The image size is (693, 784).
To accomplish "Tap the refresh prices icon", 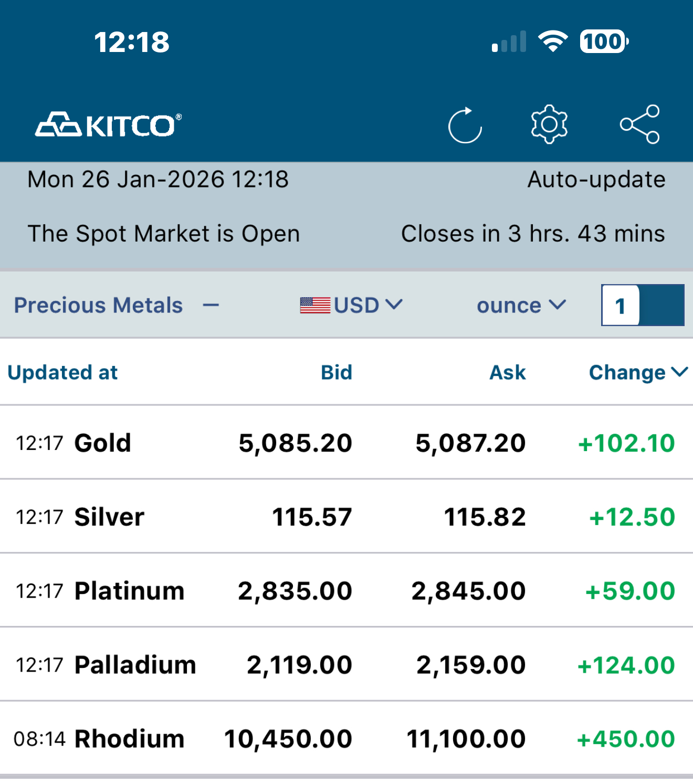I will tap(465, 126).
